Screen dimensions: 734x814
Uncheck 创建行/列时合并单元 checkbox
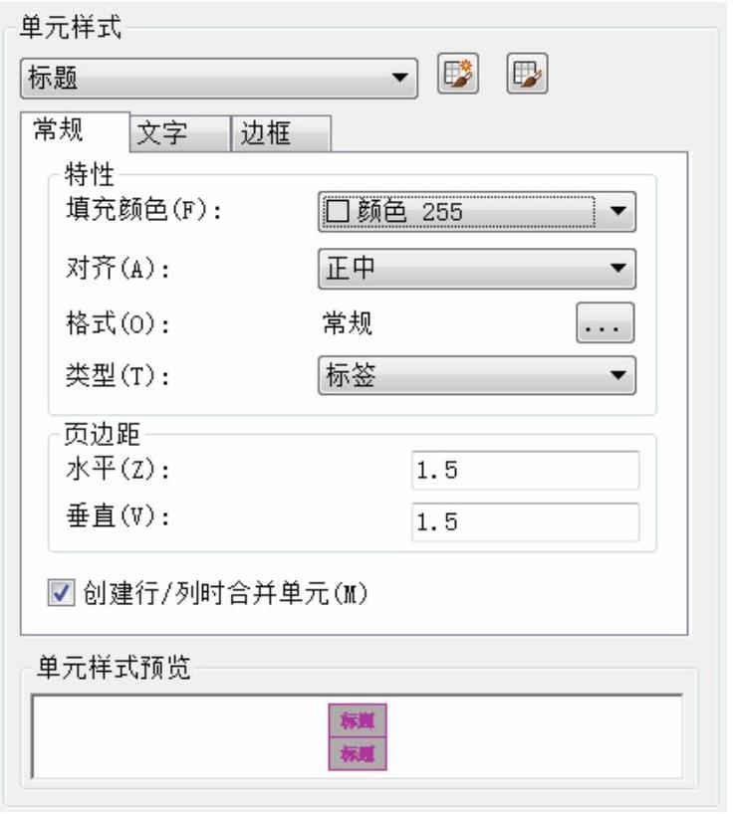coord(61,593)
